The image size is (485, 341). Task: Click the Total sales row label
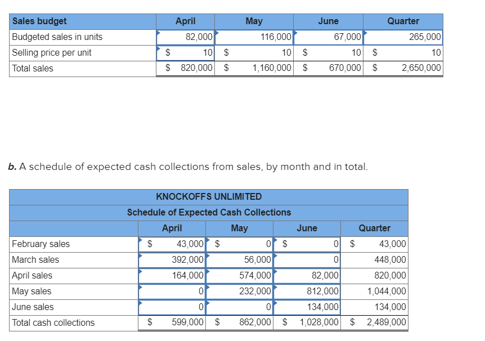pyautogui.click(x=33, y=69)
